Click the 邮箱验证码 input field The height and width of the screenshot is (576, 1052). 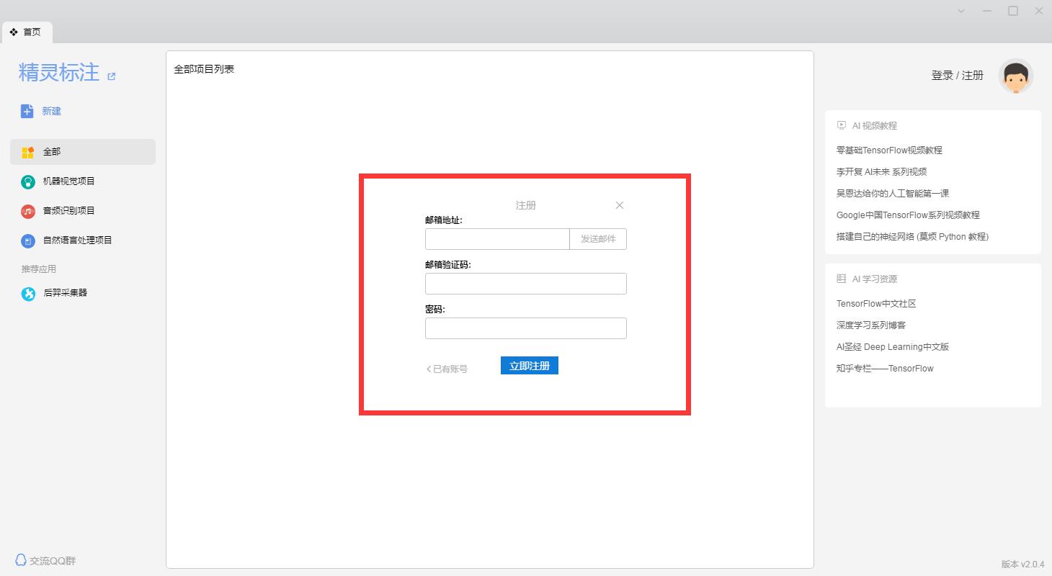tap(525, 284)
